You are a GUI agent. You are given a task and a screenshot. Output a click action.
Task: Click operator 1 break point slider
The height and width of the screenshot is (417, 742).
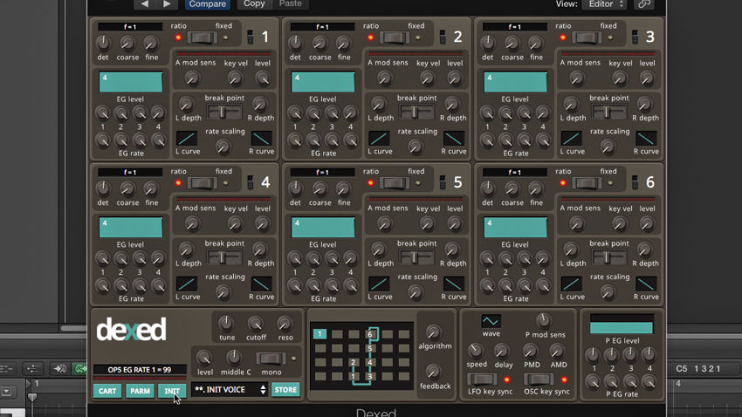pyautogui.click(x=223, y=112)
